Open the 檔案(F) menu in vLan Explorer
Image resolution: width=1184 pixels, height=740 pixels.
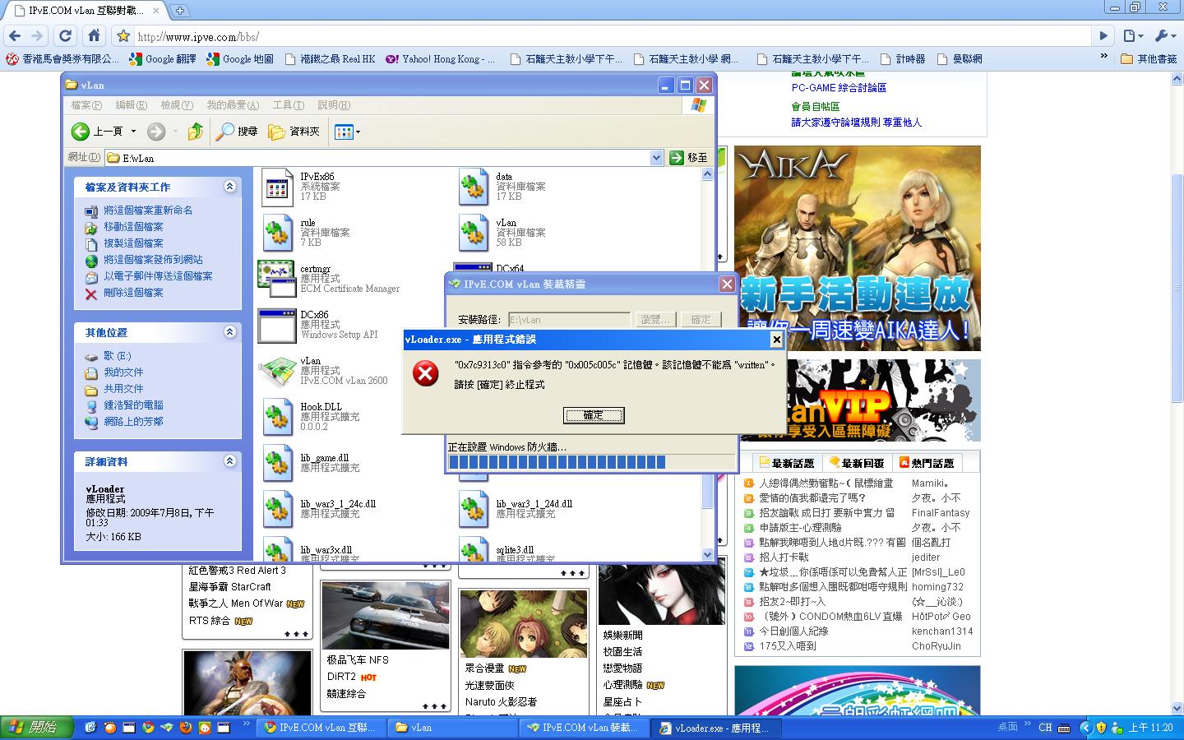(x=86, y=105)
